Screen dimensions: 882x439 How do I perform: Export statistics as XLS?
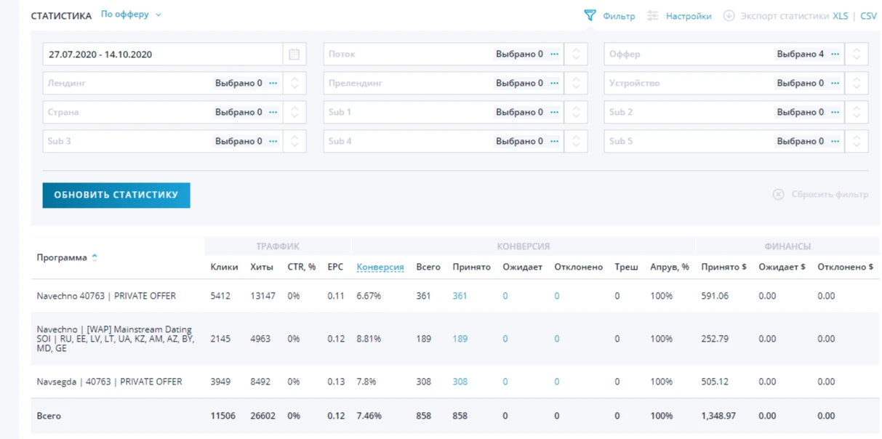pyautogui.click(x=841, y=15)
